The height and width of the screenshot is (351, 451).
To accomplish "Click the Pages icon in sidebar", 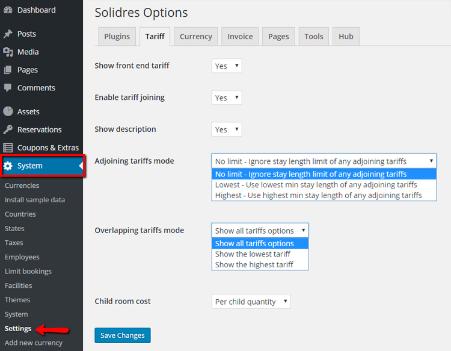I will click(x=8, y=70).
